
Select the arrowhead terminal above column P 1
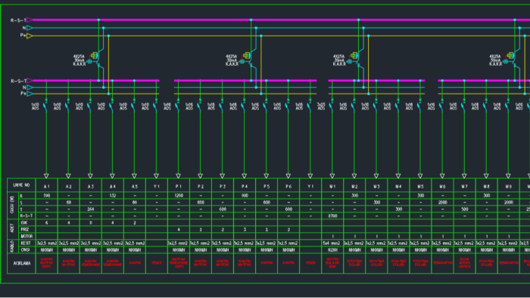(x=178, y=175)
